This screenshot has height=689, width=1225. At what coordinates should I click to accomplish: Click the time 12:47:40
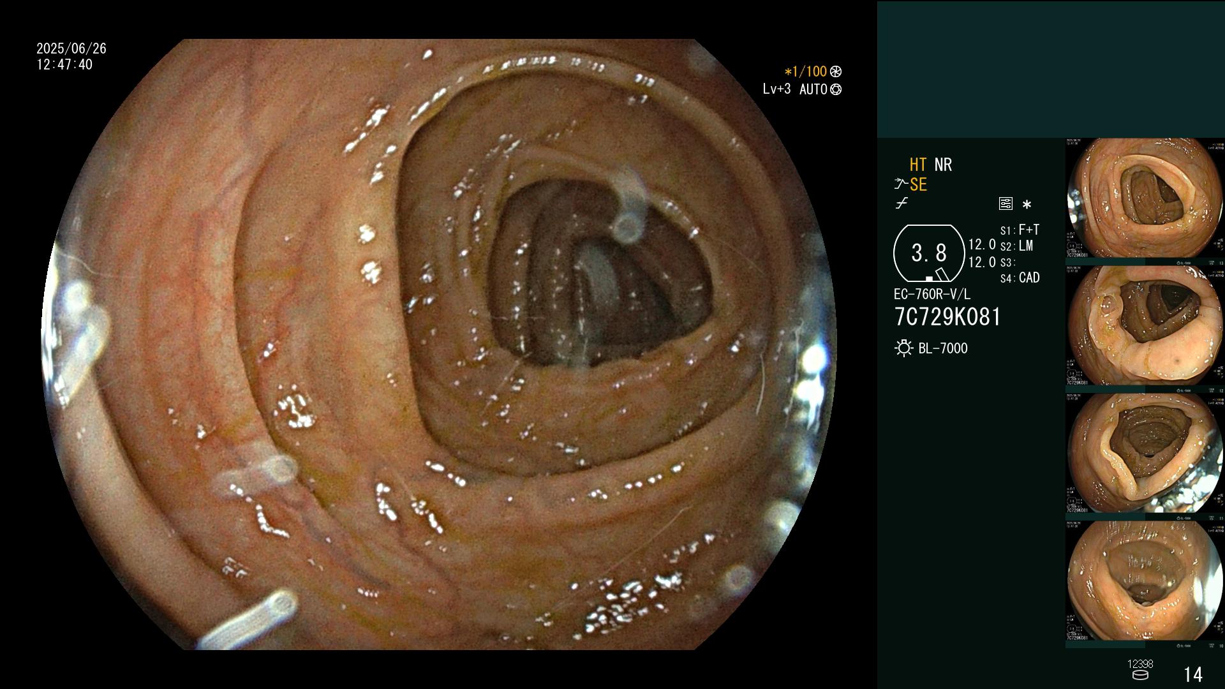point(64,64)
